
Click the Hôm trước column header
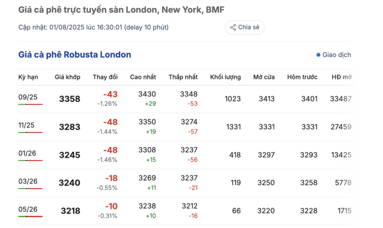click(302, 77)
